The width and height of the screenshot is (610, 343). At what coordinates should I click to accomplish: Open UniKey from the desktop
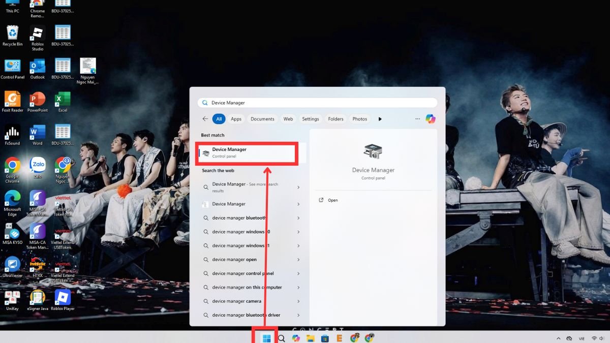pos(11,297)
